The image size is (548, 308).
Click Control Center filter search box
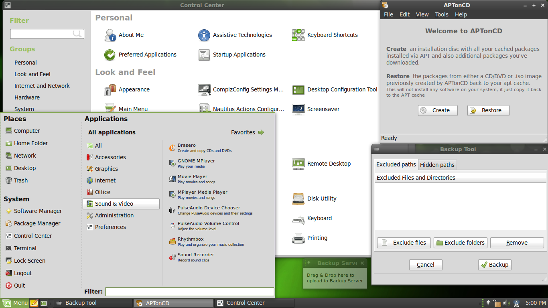[47, 34]
